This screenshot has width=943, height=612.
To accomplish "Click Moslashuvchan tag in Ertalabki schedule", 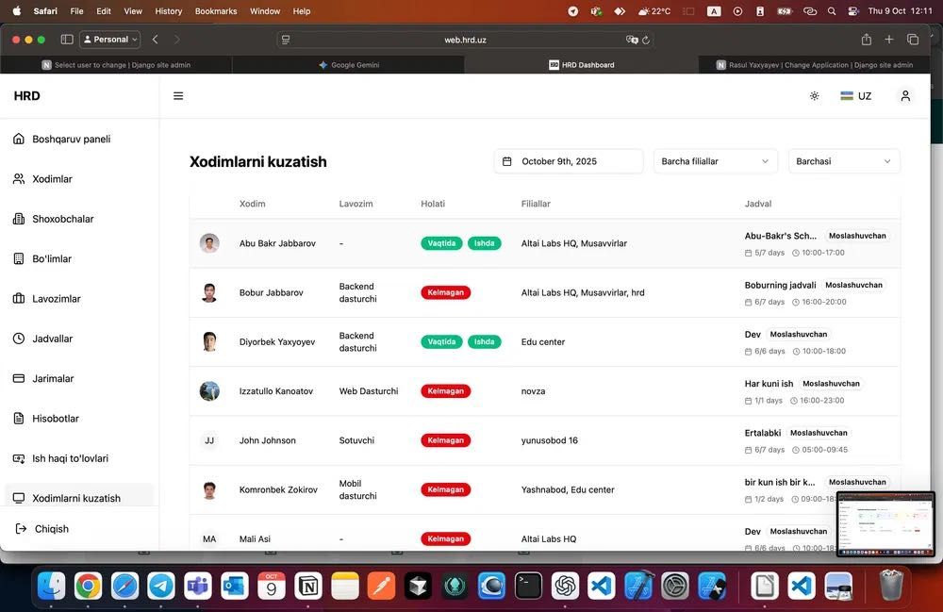I will pyautogui.click(x=819, y=433).
